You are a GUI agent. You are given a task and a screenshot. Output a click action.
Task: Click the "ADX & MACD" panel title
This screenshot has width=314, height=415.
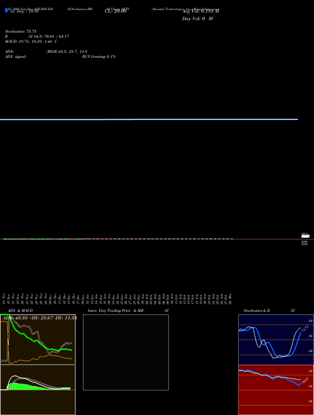[20, 311]
